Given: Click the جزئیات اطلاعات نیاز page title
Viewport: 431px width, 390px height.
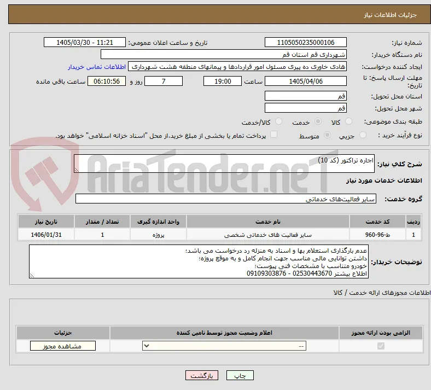Looking at the screenshot, I should (x=391, y=15).
